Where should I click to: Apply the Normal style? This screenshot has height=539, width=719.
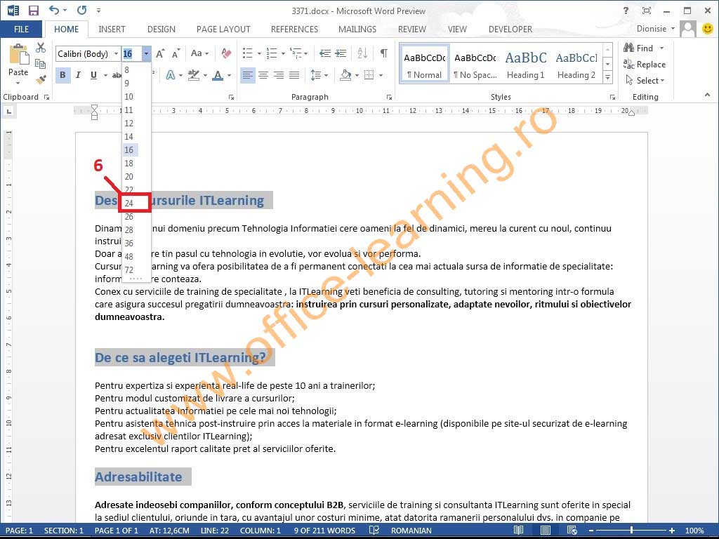424,64
